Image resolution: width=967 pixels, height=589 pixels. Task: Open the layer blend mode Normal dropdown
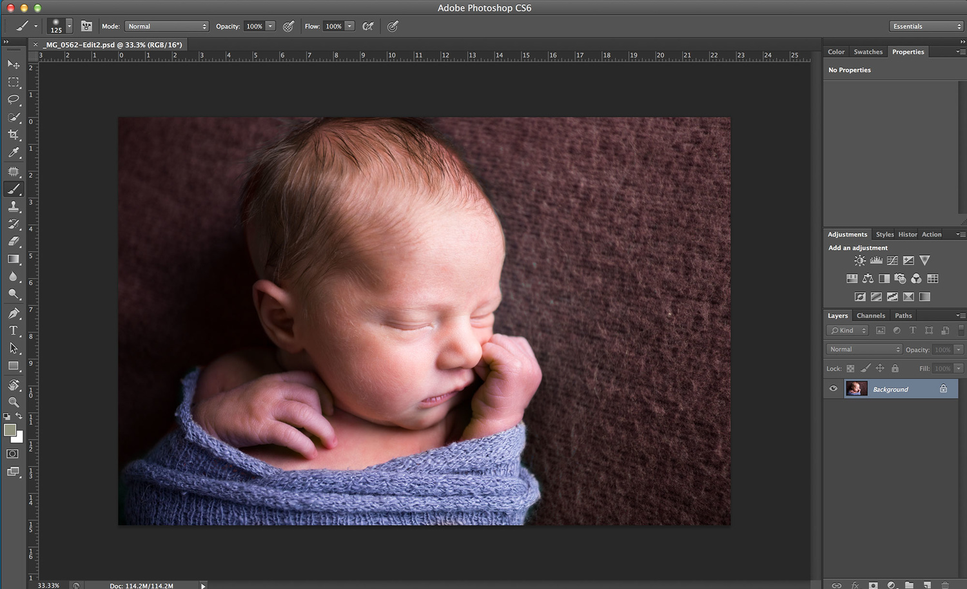(x=864, y=349)
